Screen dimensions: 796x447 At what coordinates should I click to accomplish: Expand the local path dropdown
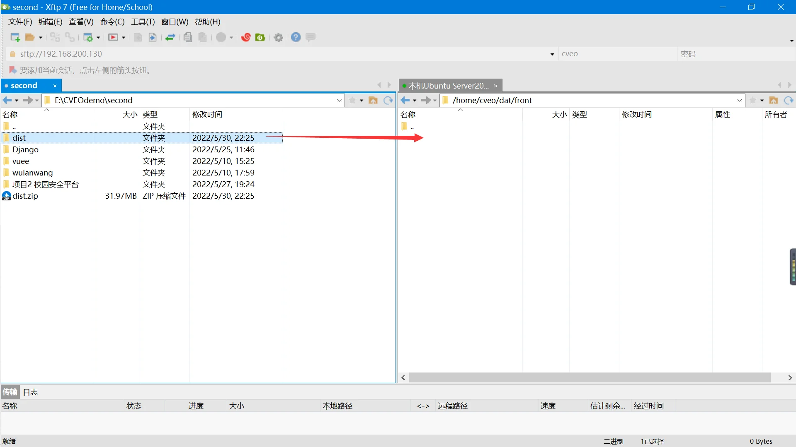click(x=339, y=101)
